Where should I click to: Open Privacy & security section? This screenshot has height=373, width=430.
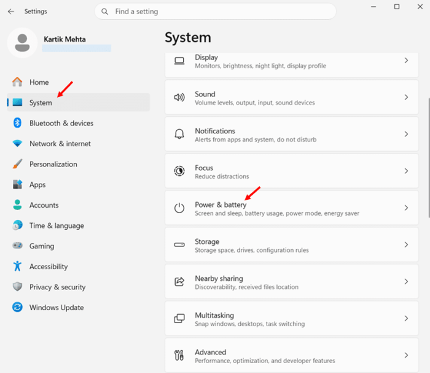[x=79, y=287]
